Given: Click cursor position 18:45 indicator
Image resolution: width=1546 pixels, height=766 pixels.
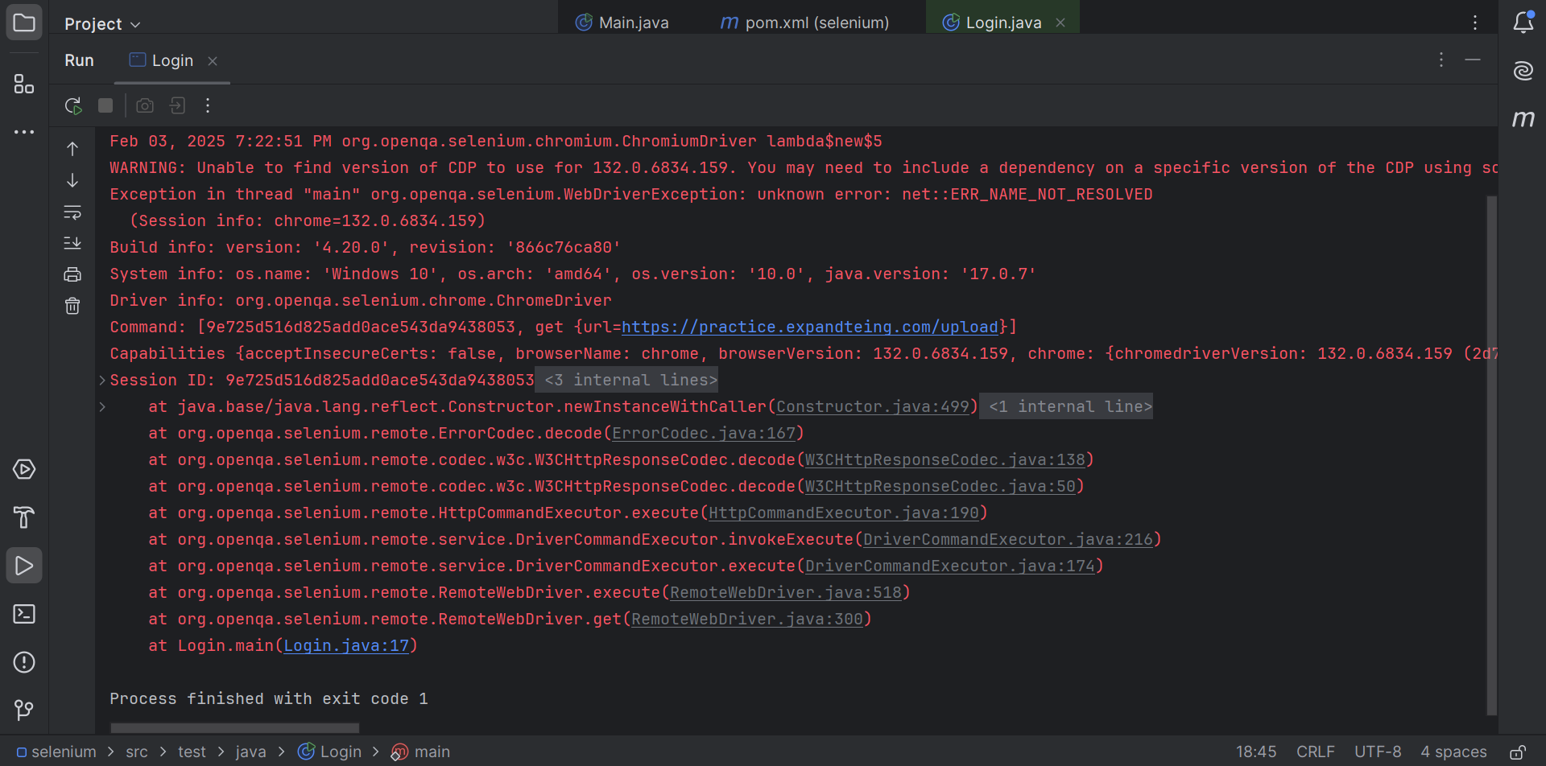Looking at the screenshot, I should click(1256, 752).
